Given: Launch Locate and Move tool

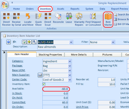Looking at the screenshot, I should (x=28, y=19).
